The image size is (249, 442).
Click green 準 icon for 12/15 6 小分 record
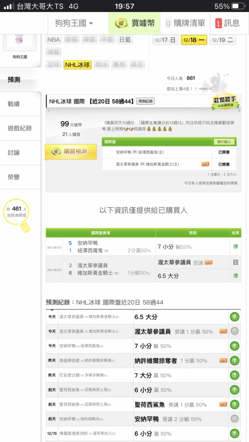coord(234,434)
